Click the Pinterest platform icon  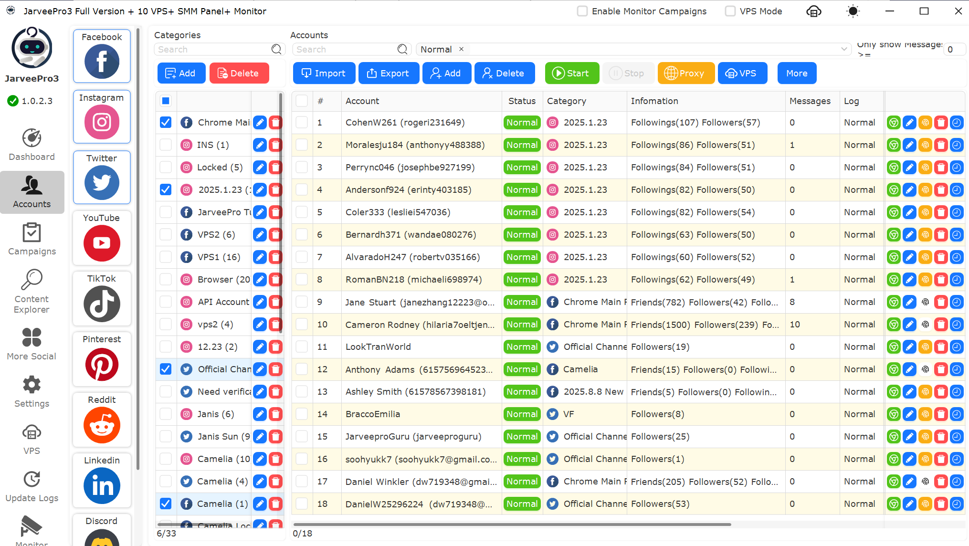click(x=102, y=364)
